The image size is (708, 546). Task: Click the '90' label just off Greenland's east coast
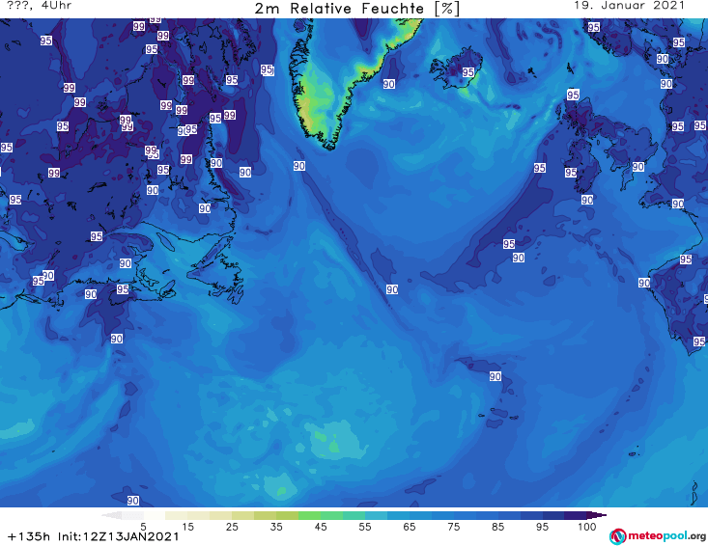coord(388,84)
